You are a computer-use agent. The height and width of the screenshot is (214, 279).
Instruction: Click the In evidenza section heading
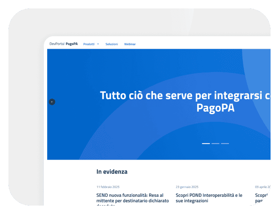pyautogui.click(x=112, y=172)
